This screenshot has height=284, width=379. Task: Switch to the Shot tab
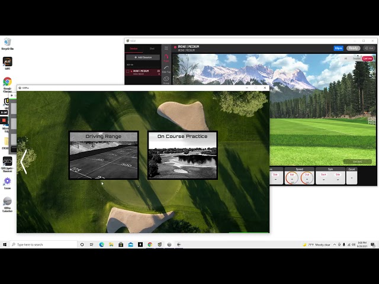pos(152,49)
